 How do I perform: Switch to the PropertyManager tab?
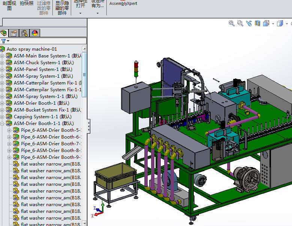[14, 33]
